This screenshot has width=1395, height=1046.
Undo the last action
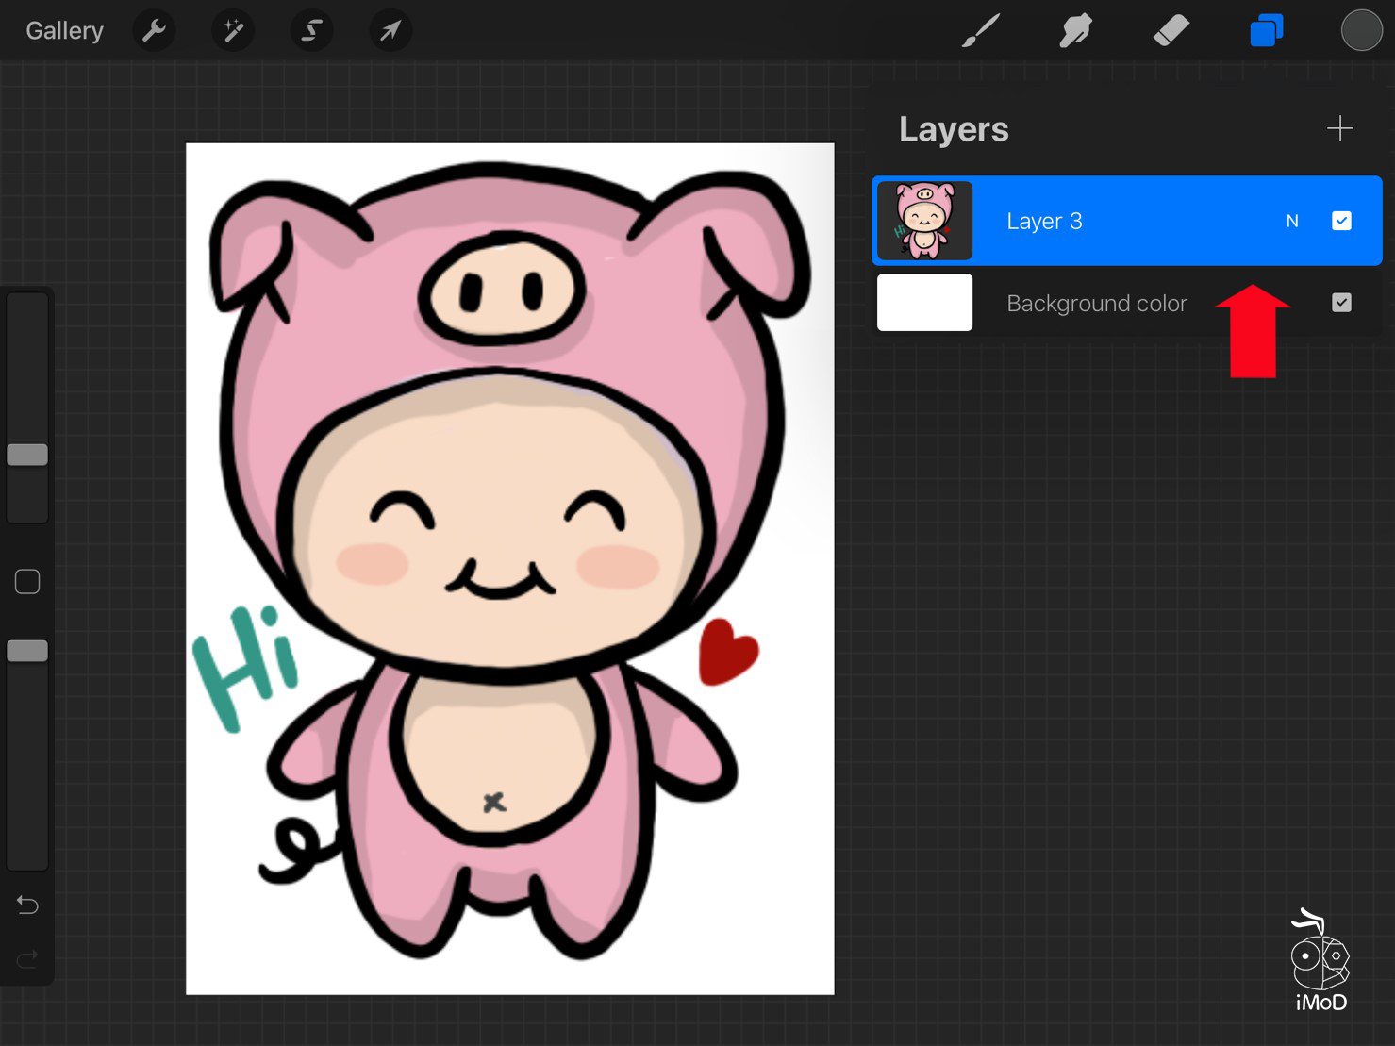[x=27, y=905]
